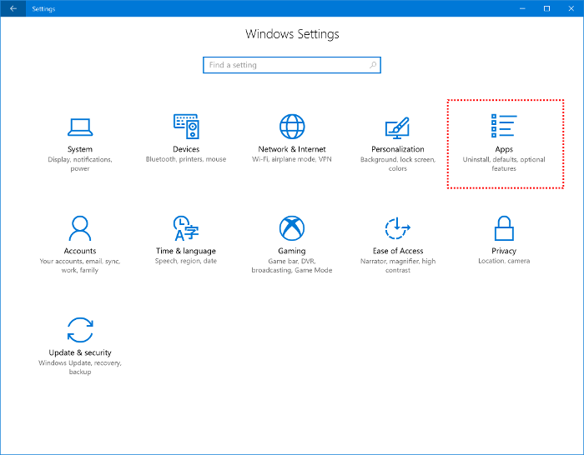The image size is (584, 455).
Task: Open the Network & Internet globe icon
Action: (292, 127)
